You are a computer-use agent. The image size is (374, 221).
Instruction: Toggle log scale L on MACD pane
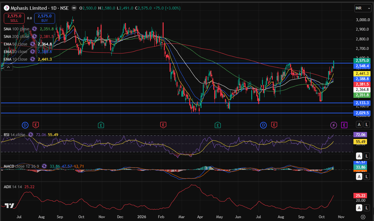coord(367,176)
